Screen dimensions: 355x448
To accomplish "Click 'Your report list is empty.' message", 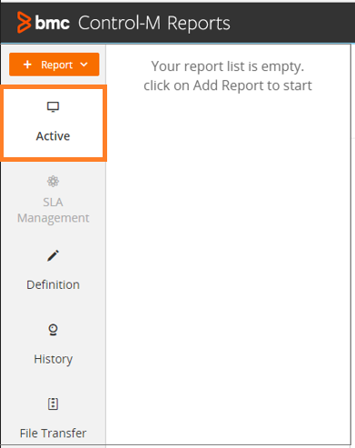I will point(228,66).
